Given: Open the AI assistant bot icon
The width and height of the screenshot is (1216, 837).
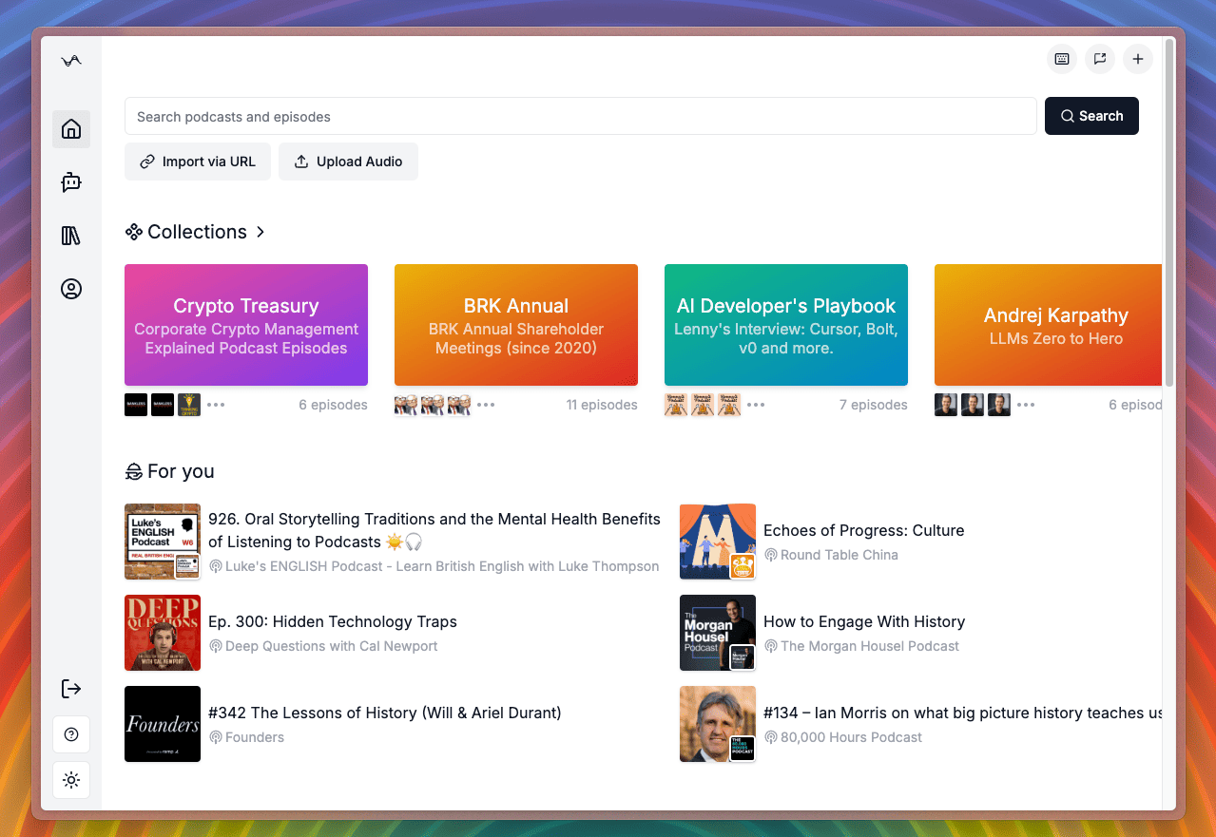Looking at the screenshot, I should (x=71, y=182).
